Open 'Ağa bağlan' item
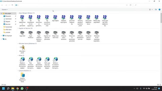The width and height of the screenshot is (162, 91). [55, 18]
